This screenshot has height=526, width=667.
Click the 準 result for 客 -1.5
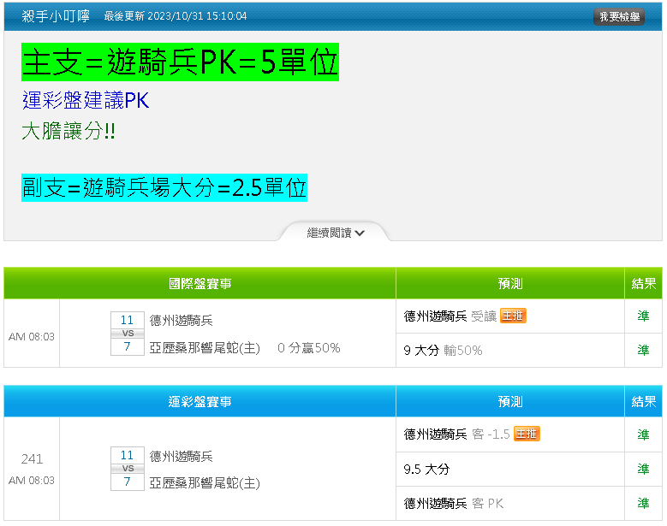[x=643, y=434]
